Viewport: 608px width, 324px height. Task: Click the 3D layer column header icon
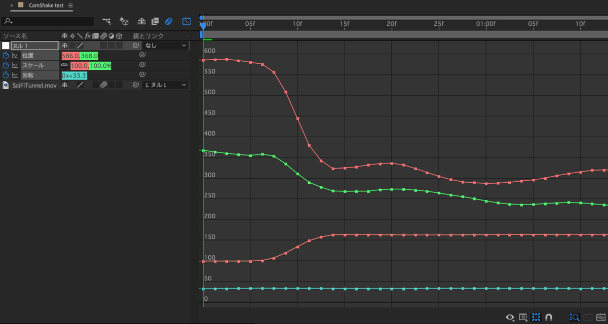coord(119,36)
